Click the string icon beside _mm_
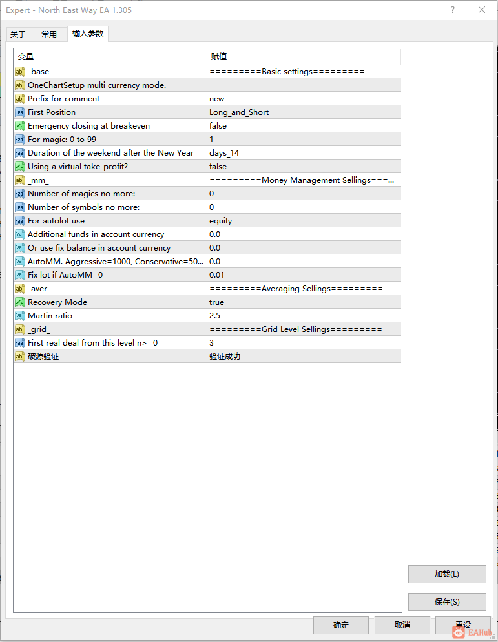 pos(19,180)
